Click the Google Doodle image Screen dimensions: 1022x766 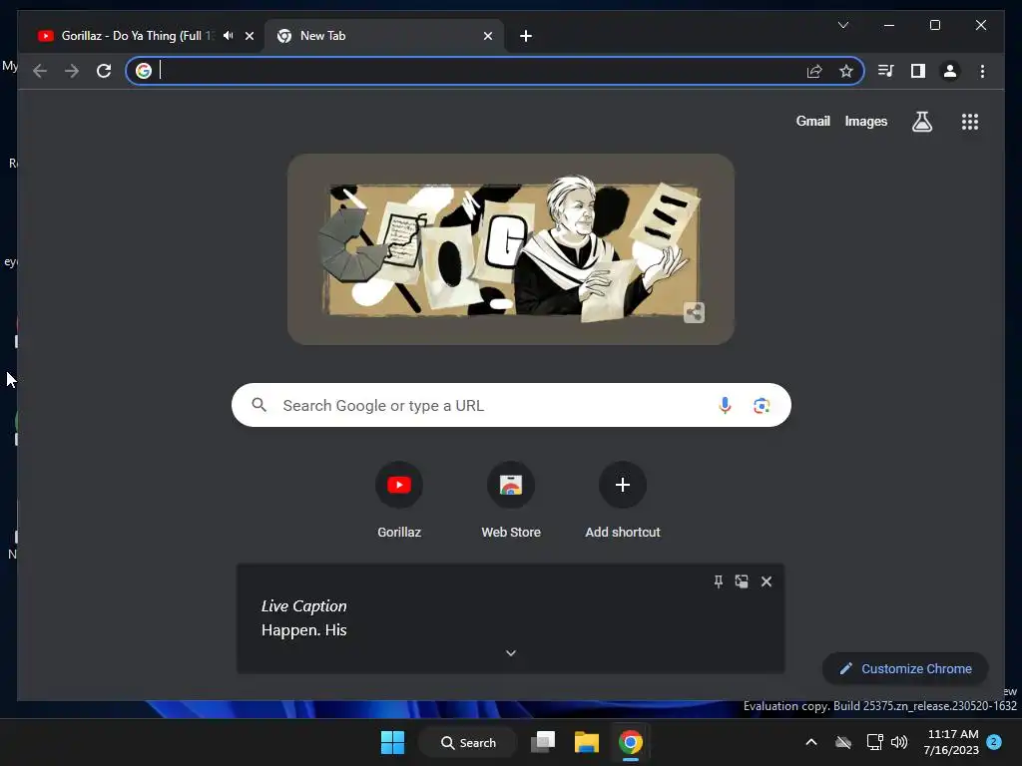coord(510,249)
